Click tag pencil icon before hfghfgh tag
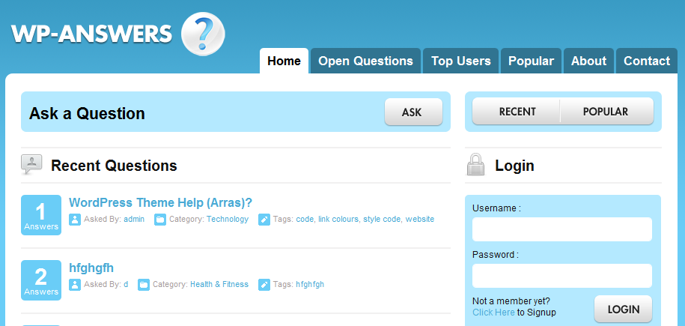The height and width of the screenshot is (326, 685). (x=264, y=285)
